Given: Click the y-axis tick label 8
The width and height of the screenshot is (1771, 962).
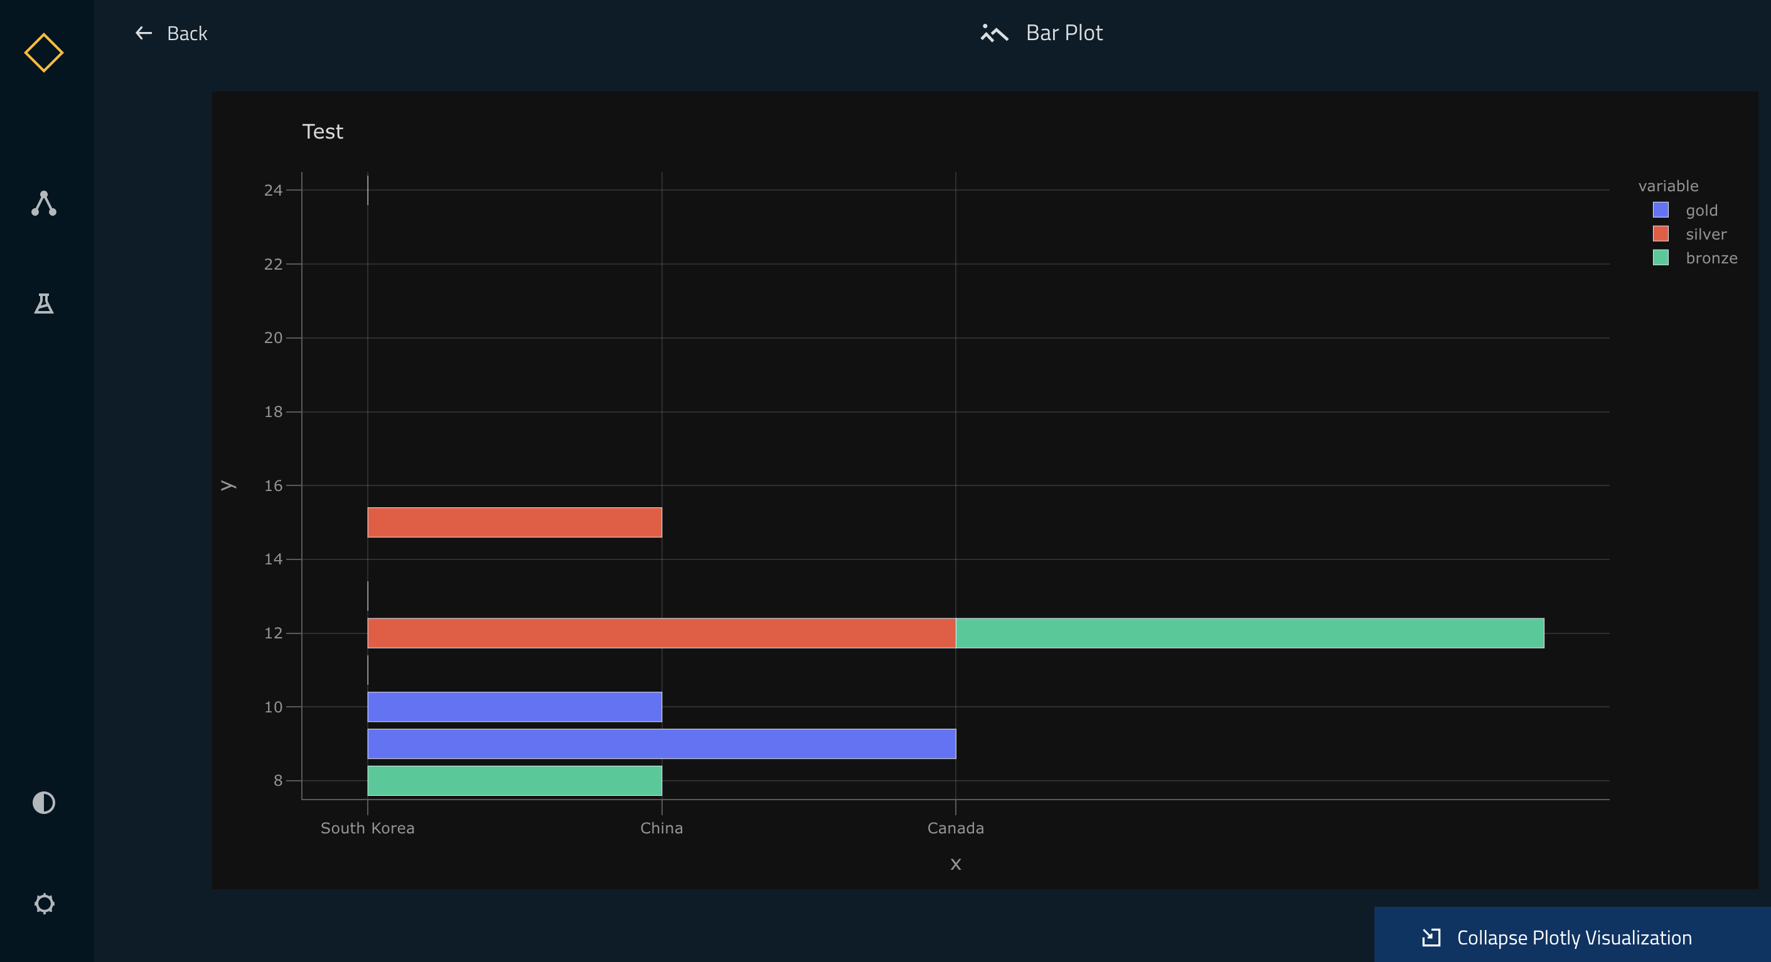Looking at the screenshot, I should click(278, 781).
